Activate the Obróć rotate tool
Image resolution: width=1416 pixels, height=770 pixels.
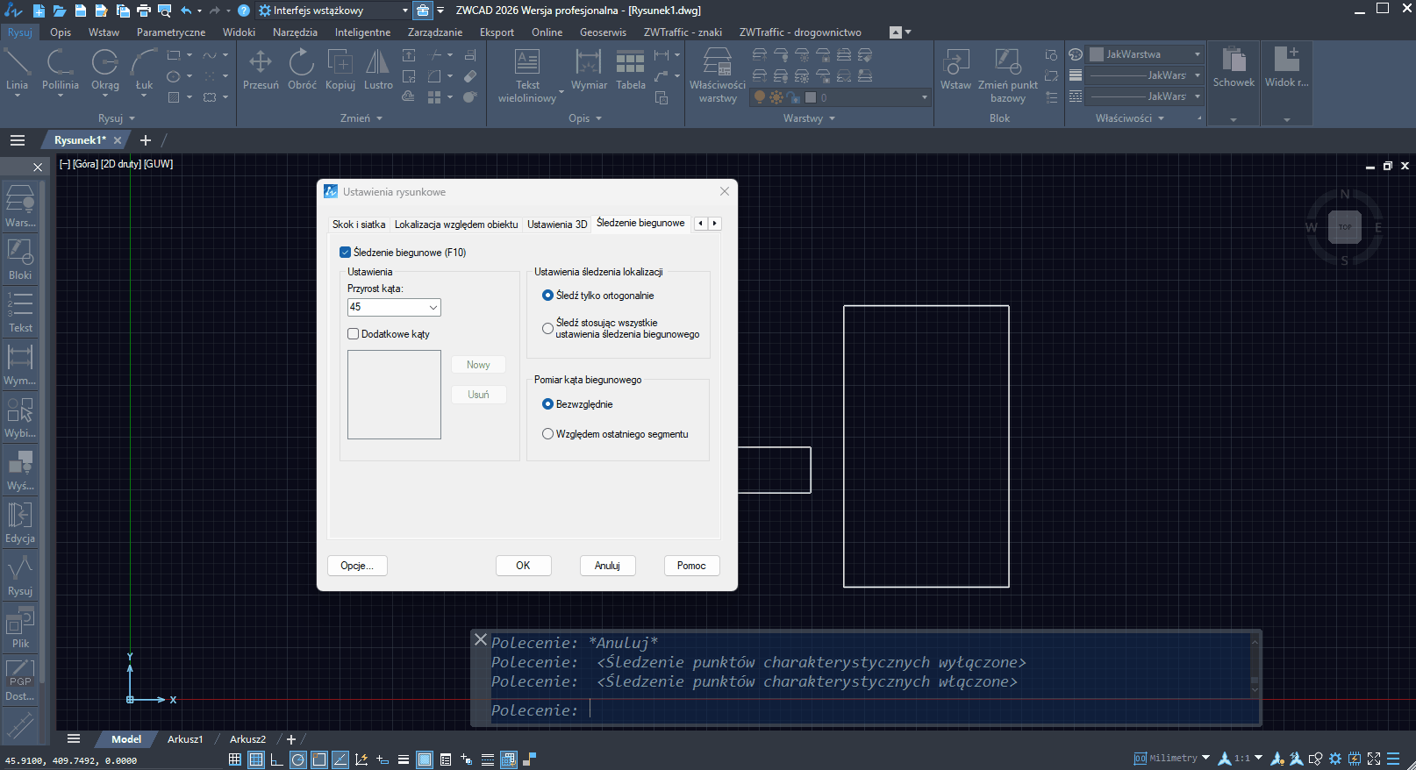(x=302, y=68)
